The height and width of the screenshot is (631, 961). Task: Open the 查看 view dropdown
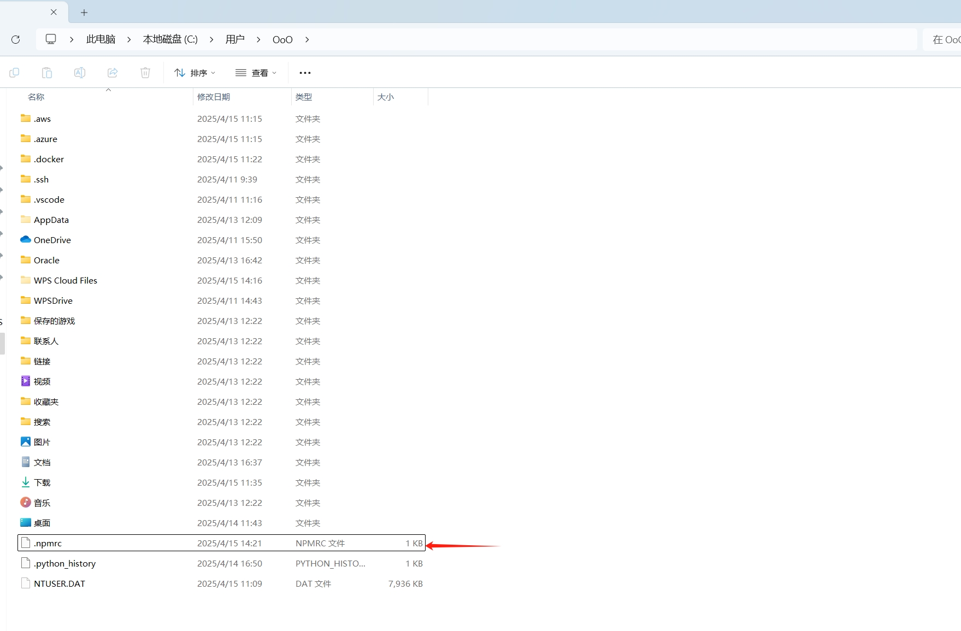tap(256, 73)
